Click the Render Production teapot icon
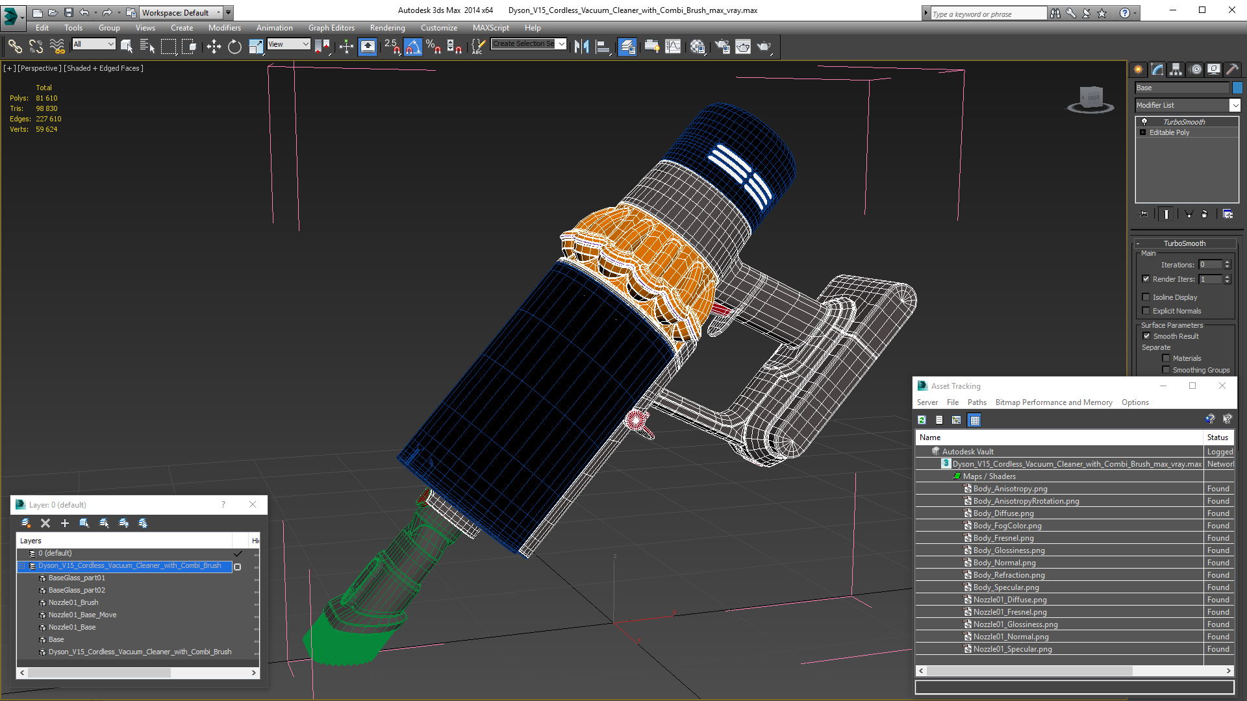 point(764,46)
